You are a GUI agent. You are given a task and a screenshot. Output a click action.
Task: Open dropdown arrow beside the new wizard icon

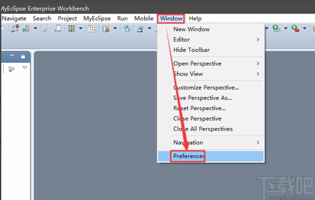pyautogui.click(x=150, y=29)
